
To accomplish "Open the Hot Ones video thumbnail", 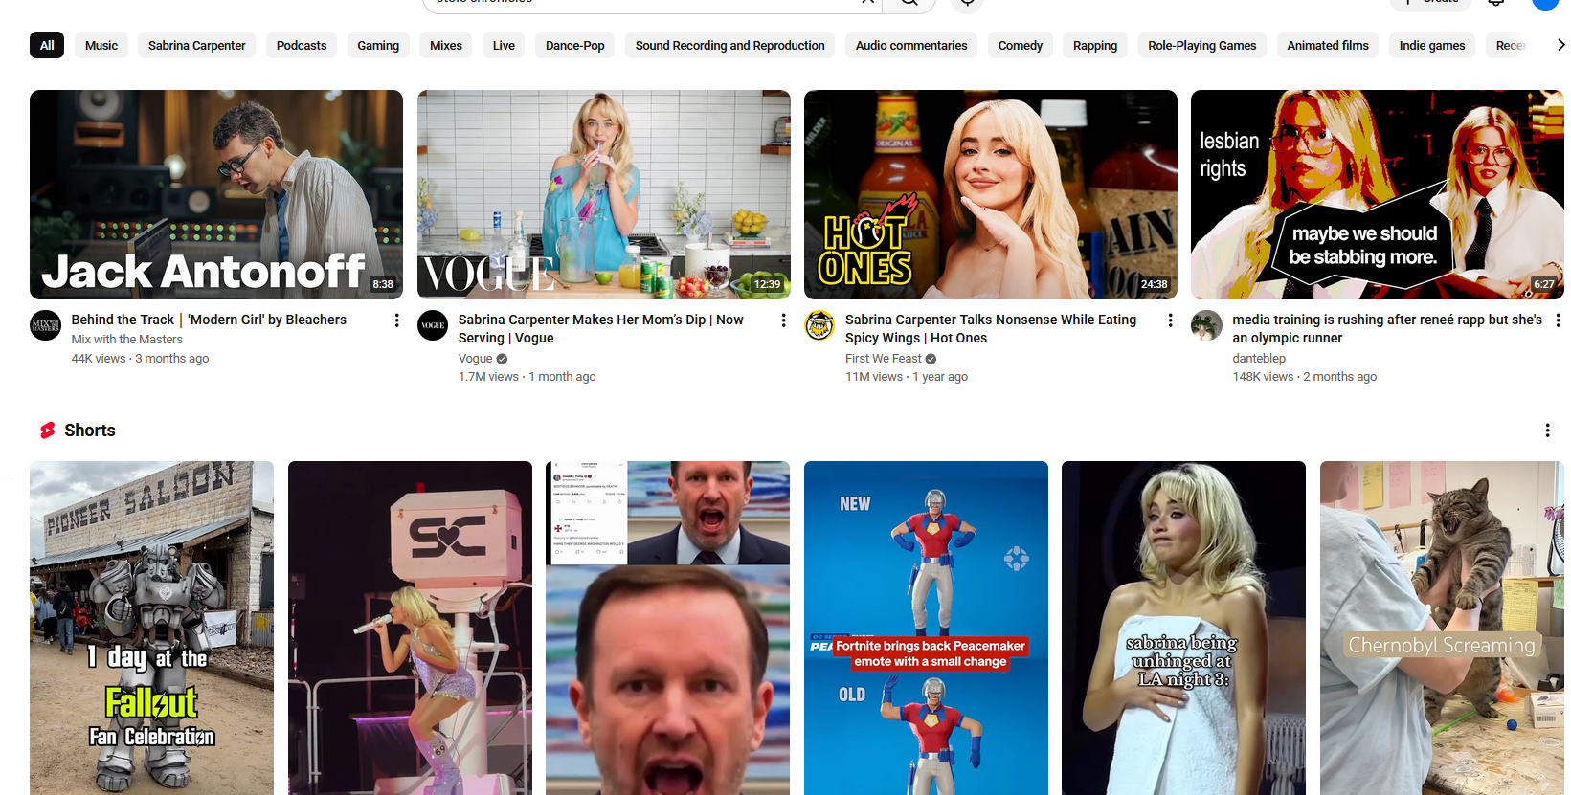I will point(991,194).
